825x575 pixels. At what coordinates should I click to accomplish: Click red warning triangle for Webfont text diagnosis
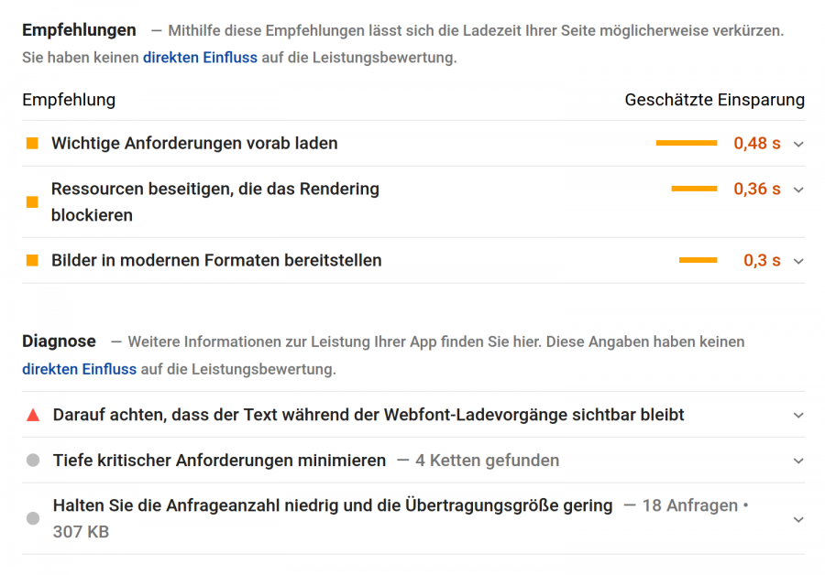coord(33,416)
